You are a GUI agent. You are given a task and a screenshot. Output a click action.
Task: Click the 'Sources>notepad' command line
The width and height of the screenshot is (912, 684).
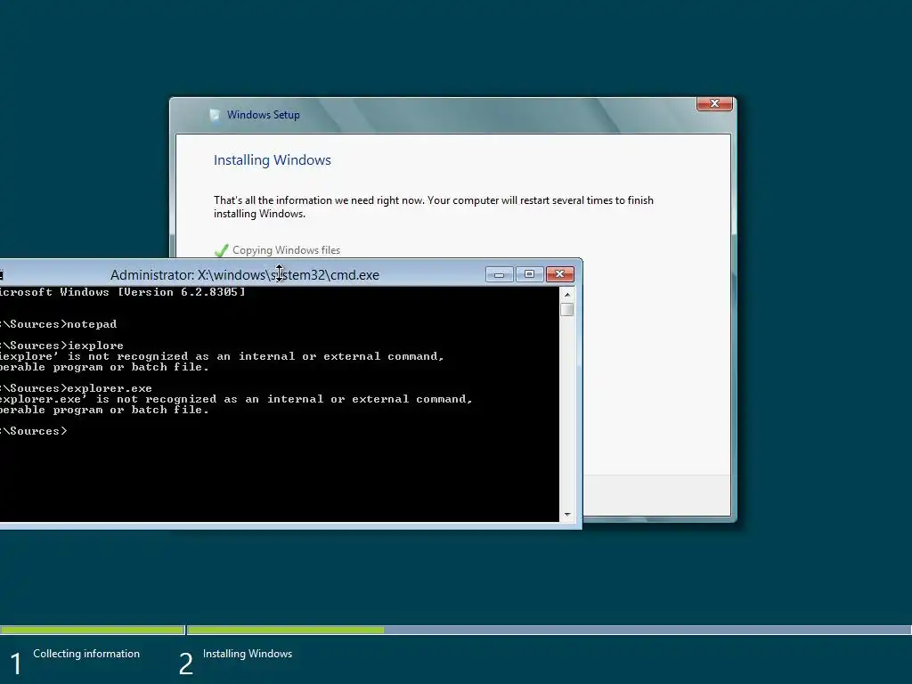(x=58, y=324)
